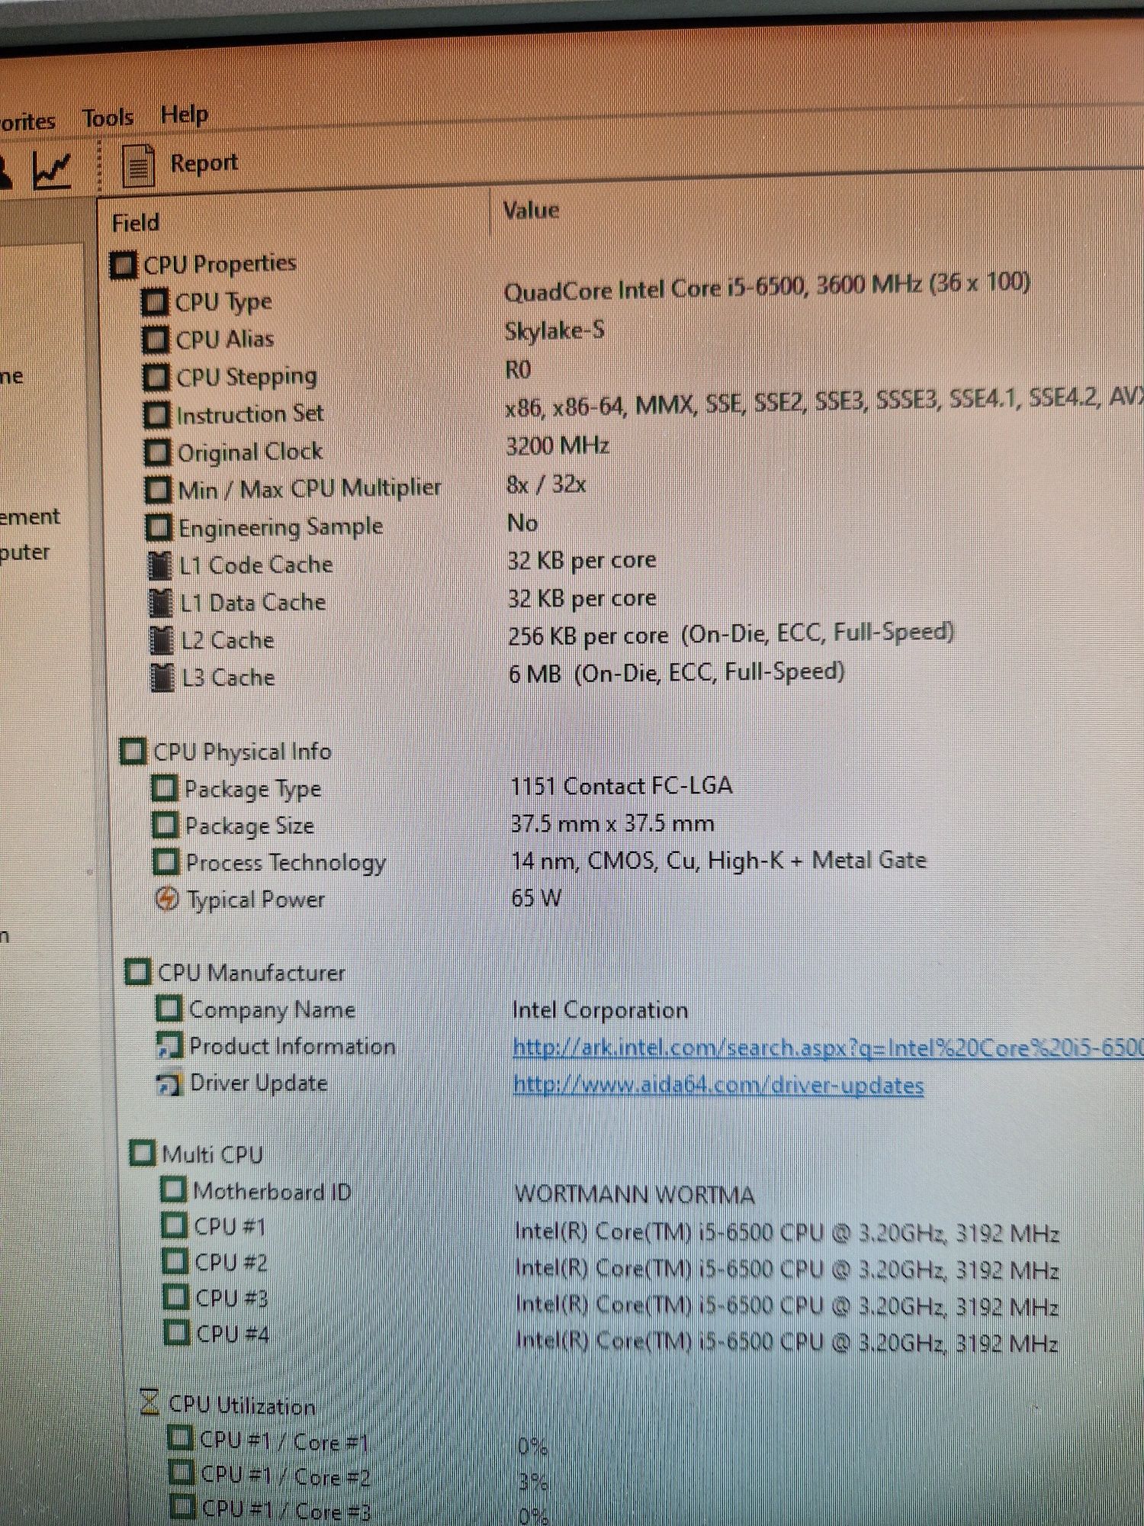Click the CPU Physical Info section icon
1144x1526 pixels.
click(133, 752)
